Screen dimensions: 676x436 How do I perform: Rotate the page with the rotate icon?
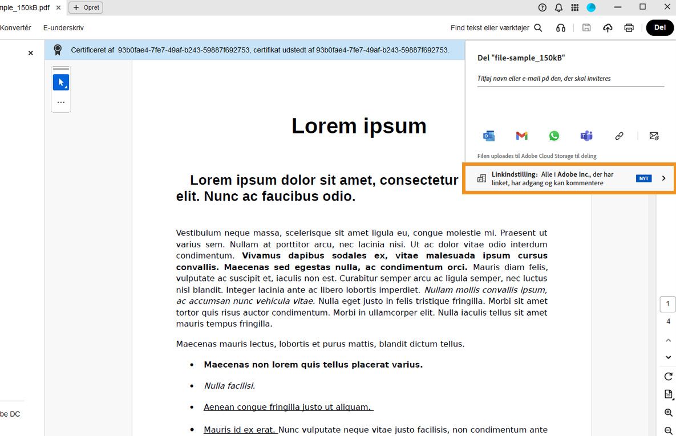[667, 376]
